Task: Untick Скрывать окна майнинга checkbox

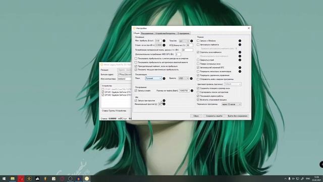Action: pos(198,52)
